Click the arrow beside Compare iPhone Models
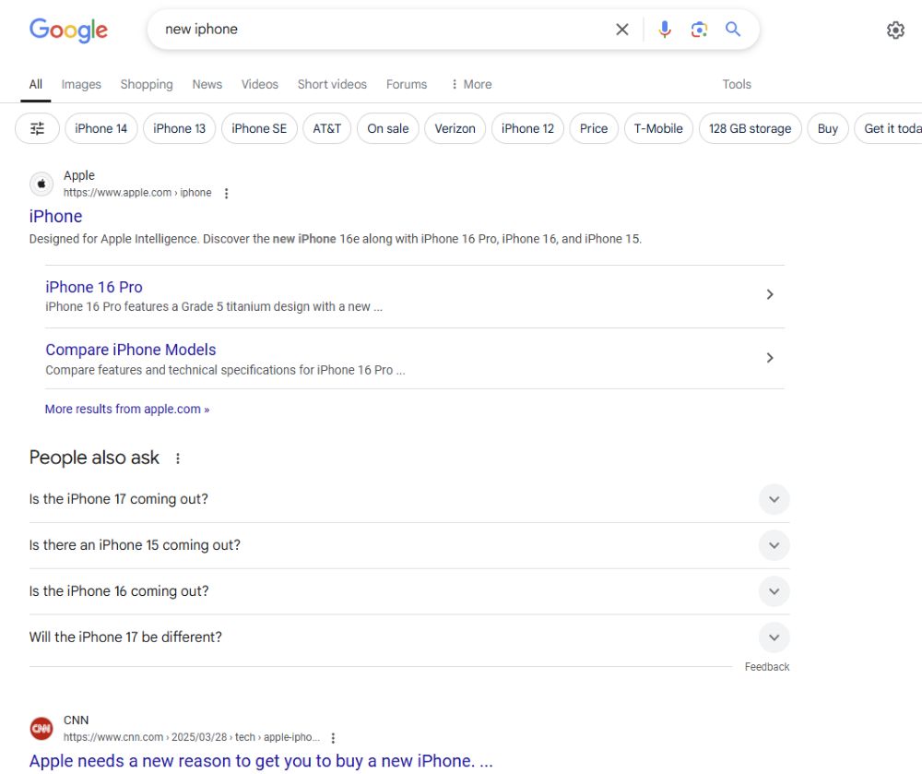The height and width of the screenshot is (774, 922). point(770,358)
